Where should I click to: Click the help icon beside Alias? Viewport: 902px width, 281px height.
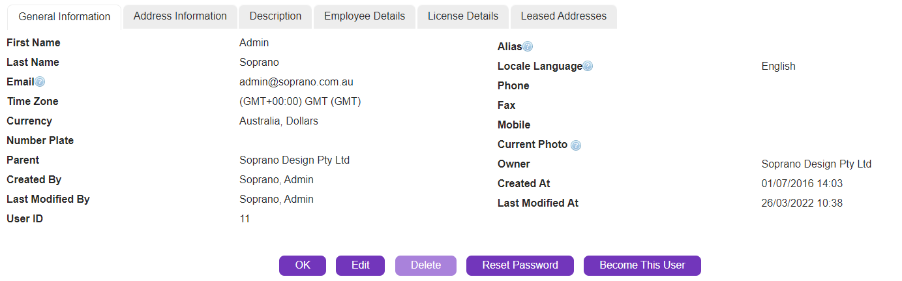tap(528, 47)
